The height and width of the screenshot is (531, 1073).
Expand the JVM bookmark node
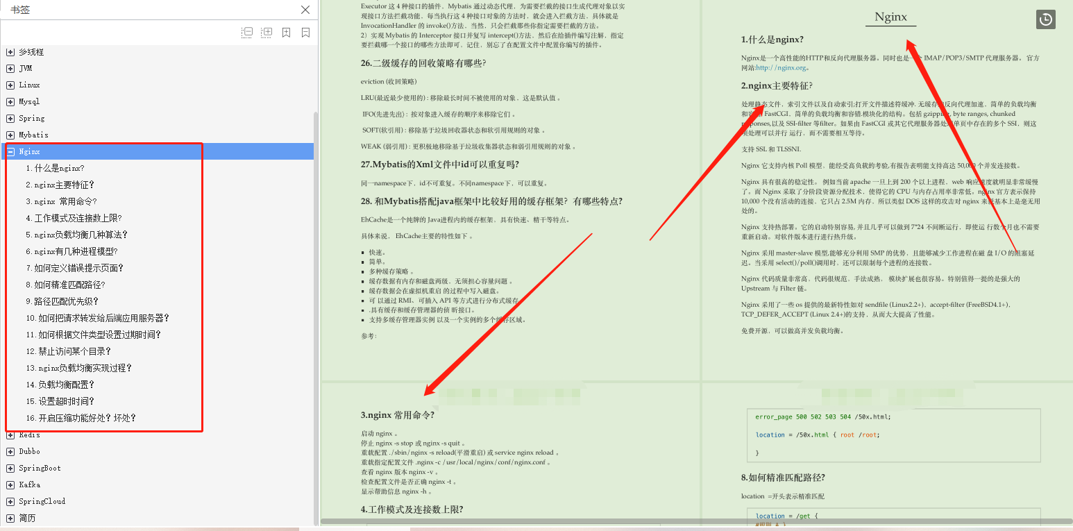(10, 68)
